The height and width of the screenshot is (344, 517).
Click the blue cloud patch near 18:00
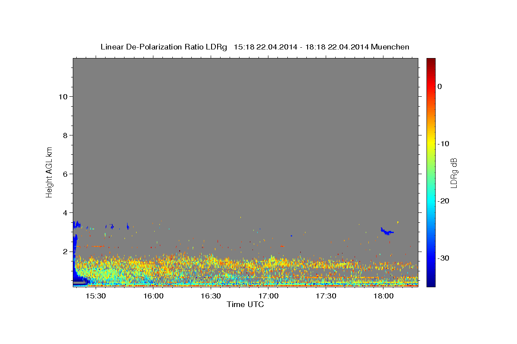pyautogui.click(x=387, y=231)
